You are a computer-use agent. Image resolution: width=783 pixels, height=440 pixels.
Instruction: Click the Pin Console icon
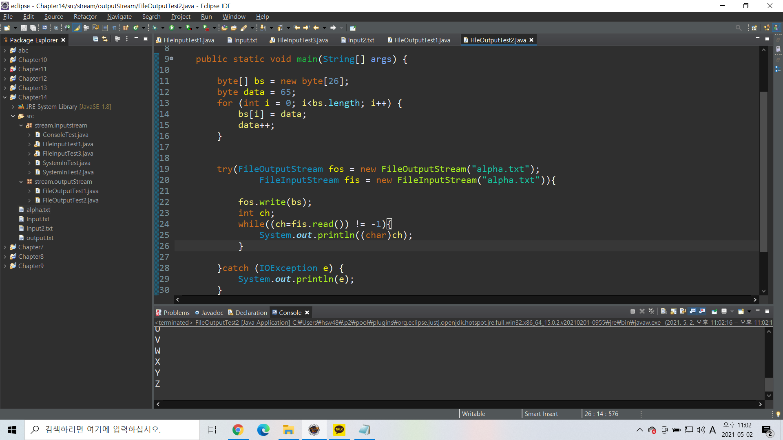click(x=714, y=311)
